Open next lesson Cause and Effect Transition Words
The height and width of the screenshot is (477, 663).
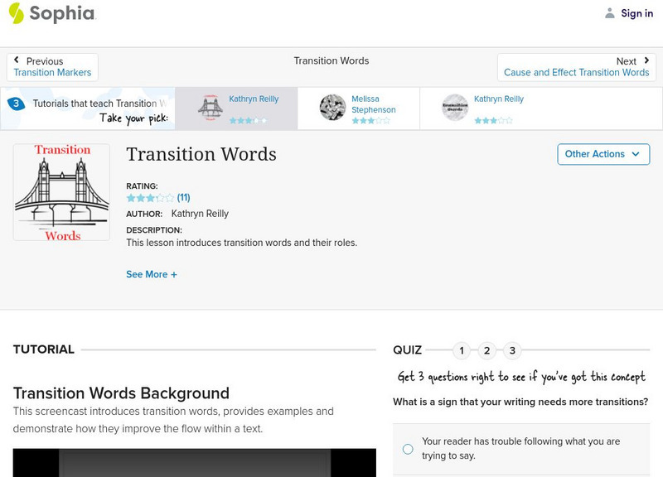[x=578, y=71]
